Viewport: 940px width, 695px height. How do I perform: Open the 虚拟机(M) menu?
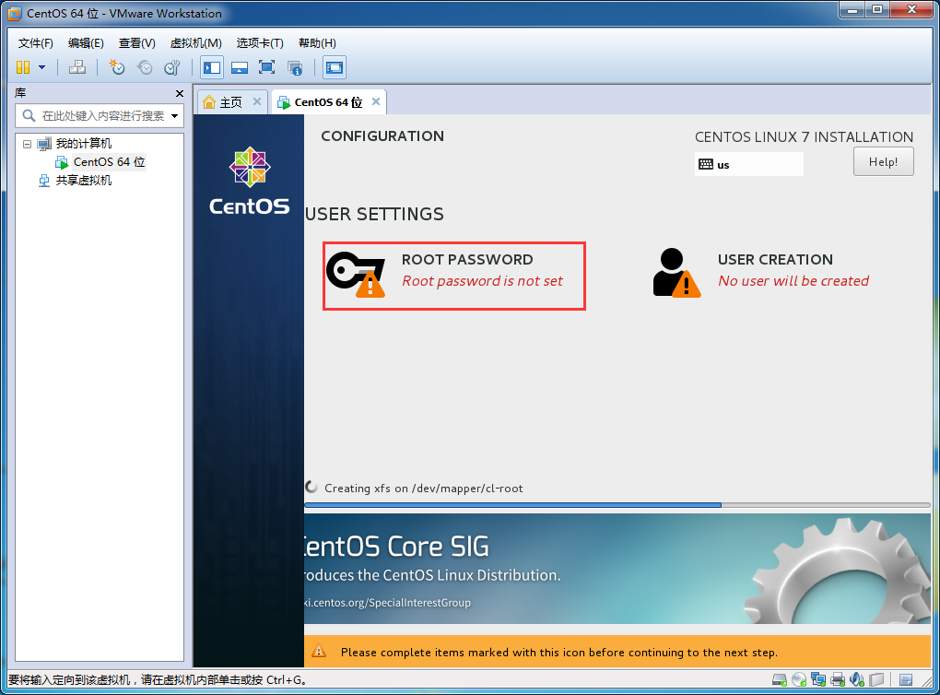click(x=196, y=43)
